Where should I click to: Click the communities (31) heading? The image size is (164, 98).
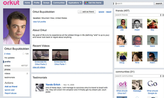125,72
